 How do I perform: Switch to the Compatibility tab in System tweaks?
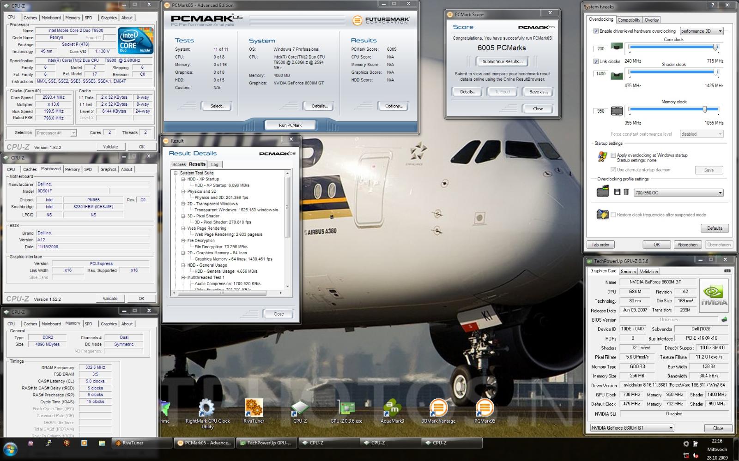[629, 20]
